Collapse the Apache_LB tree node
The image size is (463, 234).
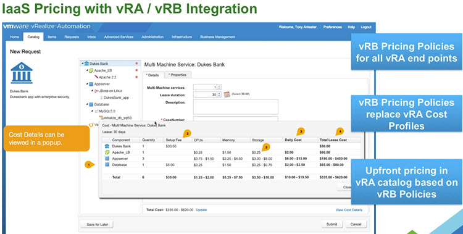pyautogui.click(x=88, y=70)
